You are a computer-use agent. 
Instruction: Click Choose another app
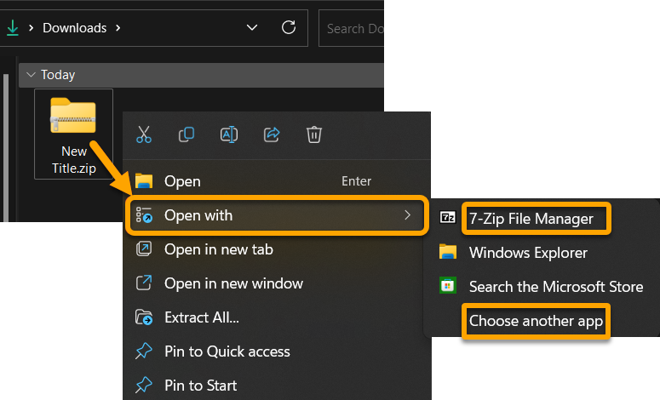[x=536, y=321]
